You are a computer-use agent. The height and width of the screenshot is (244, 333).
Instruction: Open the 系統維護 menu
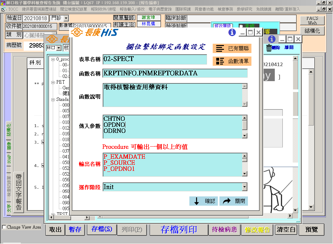point(265,9)
